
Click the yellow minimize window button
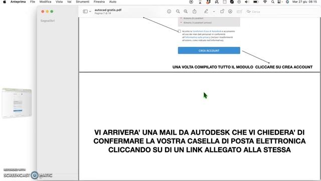[47, 12]
